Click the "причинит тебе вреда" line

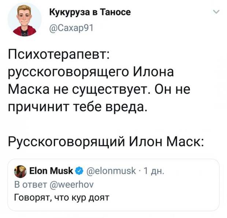click(x=77, y=107)
